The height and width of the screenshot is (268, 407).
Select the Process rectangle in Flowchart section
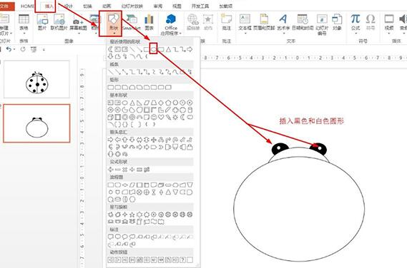pyautogui.click(x=111, y=185)
